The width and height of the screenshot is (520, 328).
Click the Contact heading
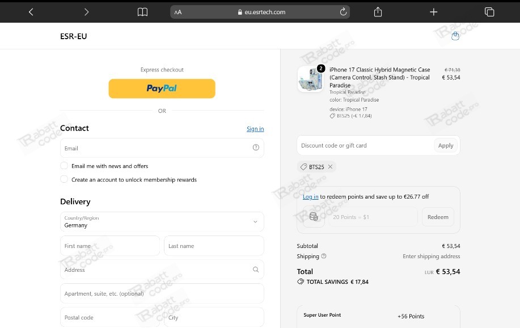pyautogui.click(x=74, y=128)
